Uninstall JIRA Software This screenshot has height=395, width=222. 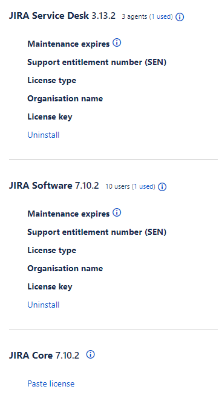pyautogui.click(x=44, y=305)
